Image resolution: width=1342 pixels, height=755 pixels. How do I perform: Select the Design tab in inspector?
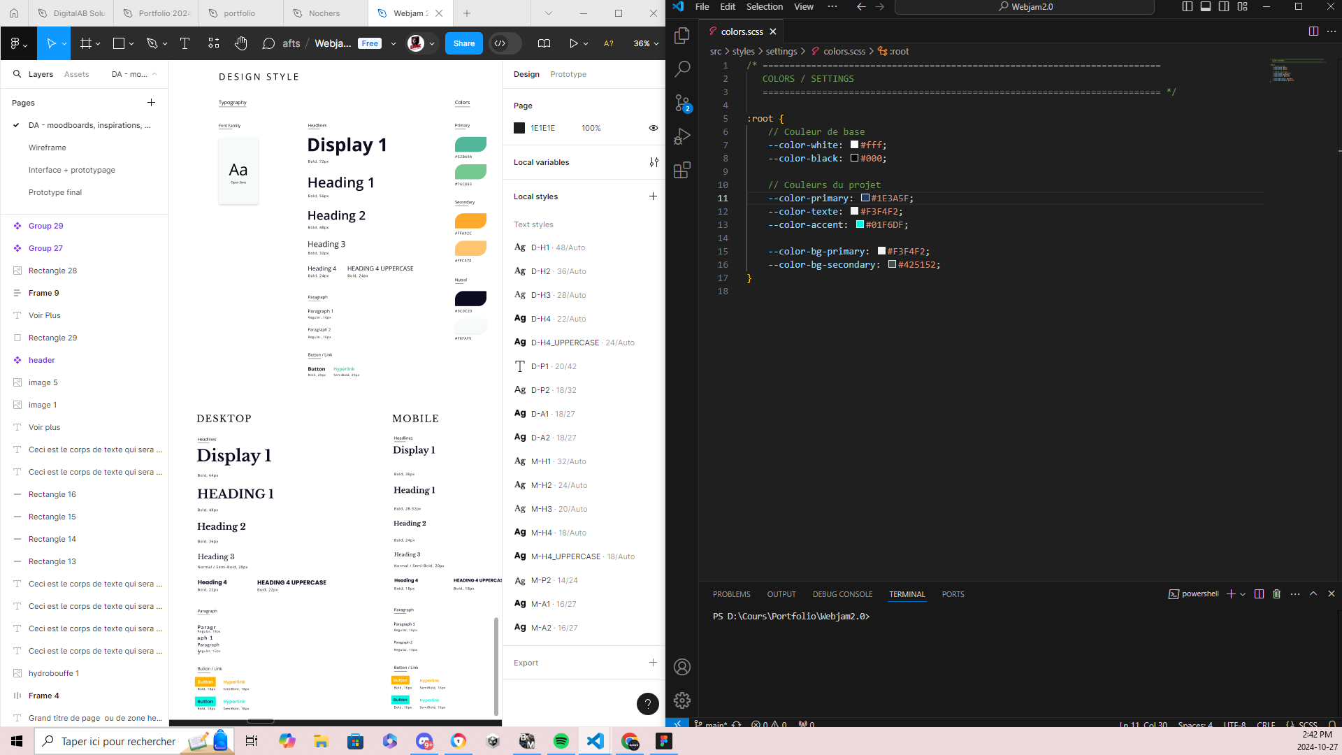pos(526,73)
